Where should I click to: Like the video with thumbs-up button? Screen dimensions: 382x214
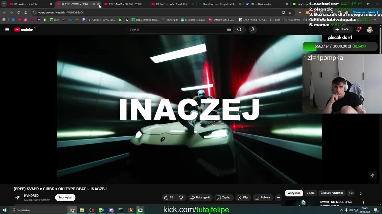[x=169, y=197]
